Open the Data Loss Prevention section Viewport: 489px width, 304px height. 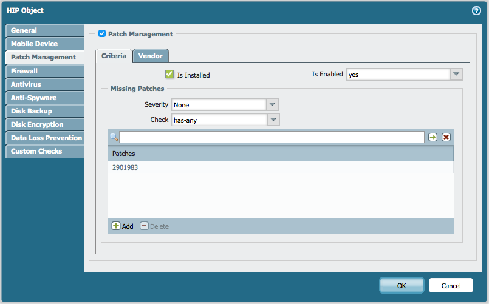(44, 138)
